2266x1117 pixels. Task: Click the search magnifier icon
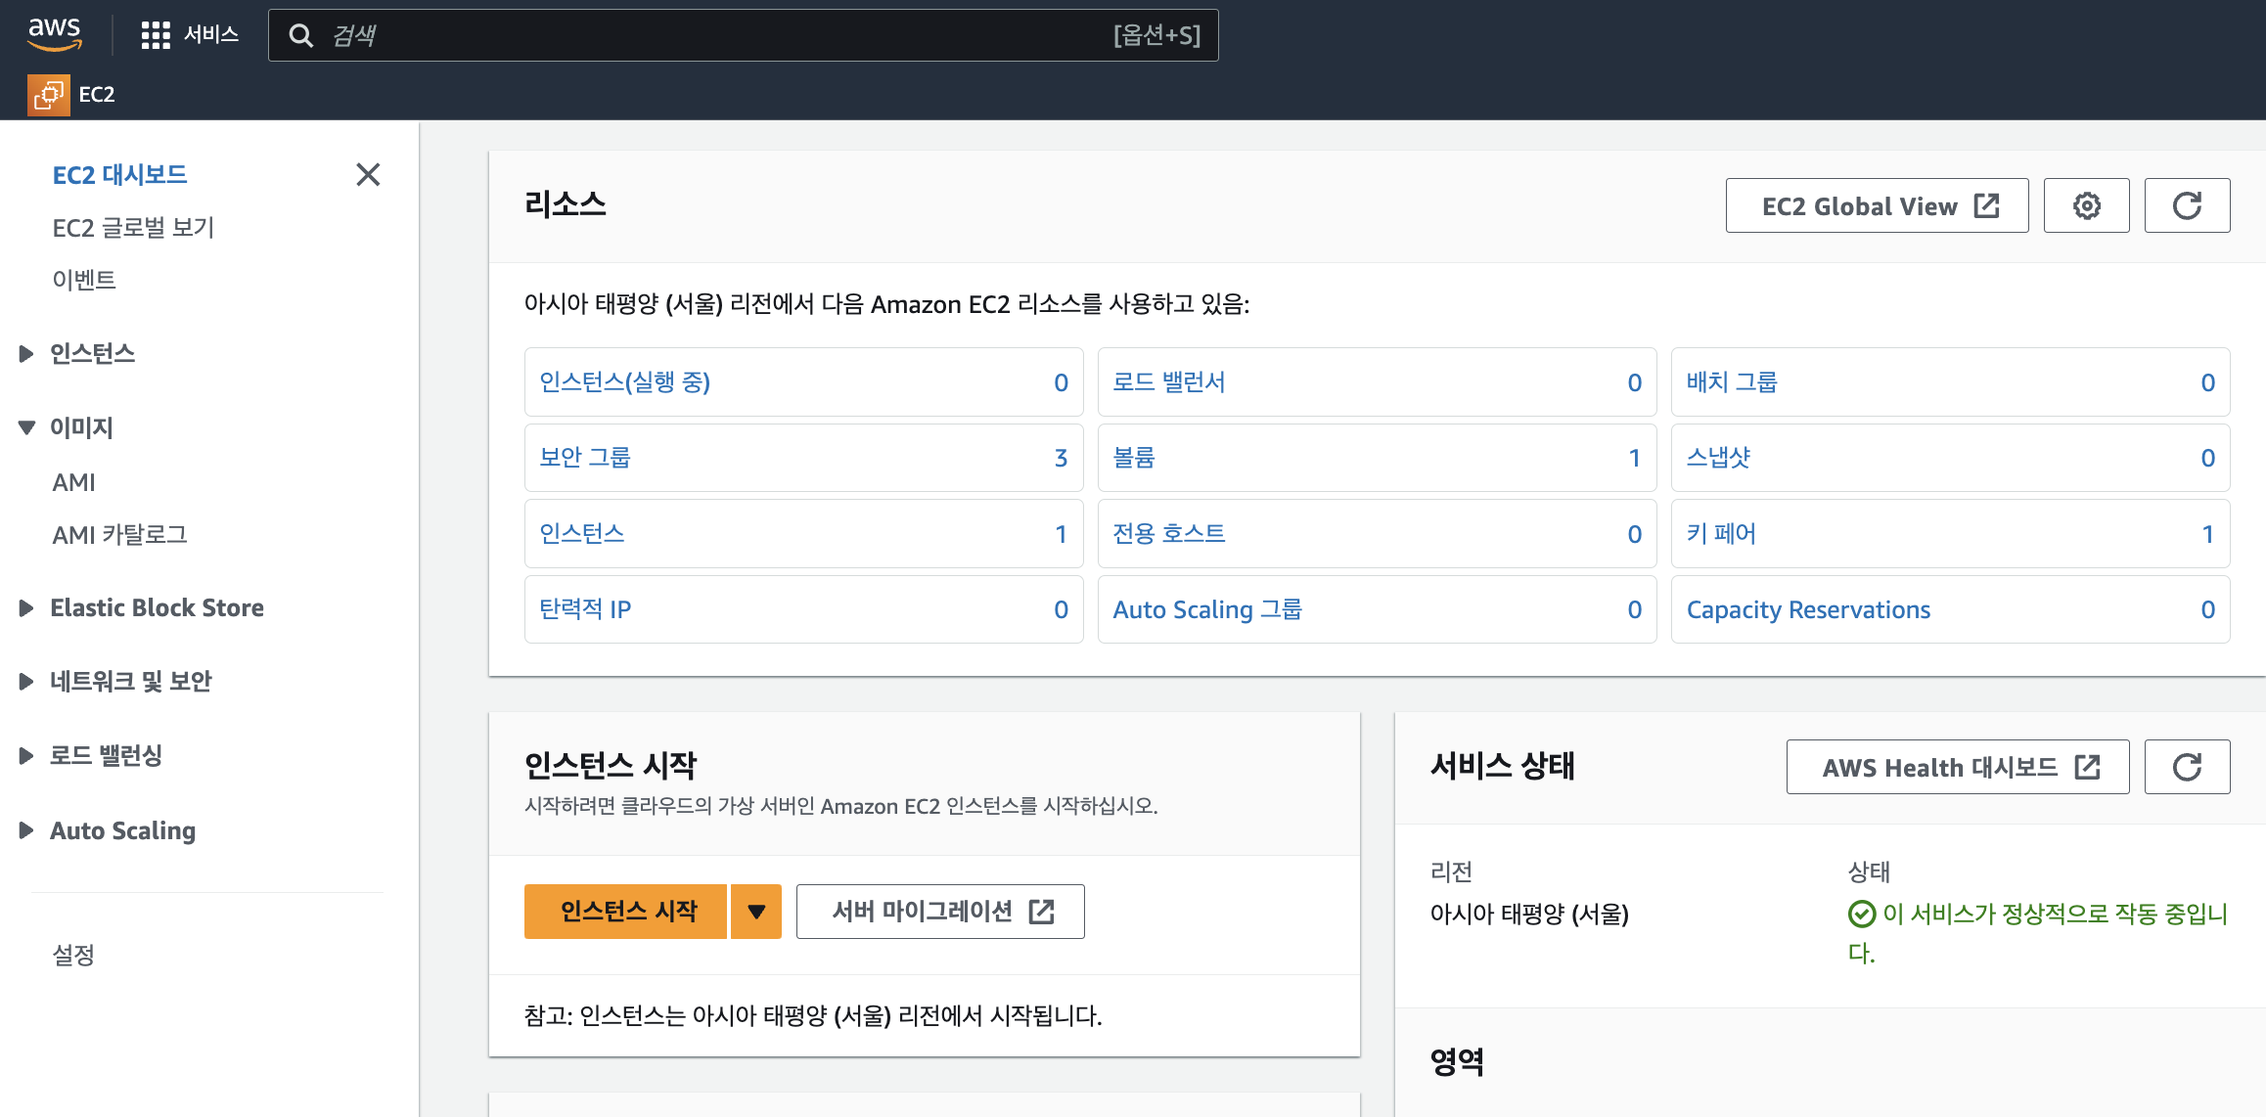click(x=301, y=35)
